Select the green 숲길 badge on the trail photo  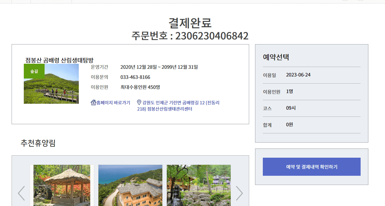coord(34,71)
